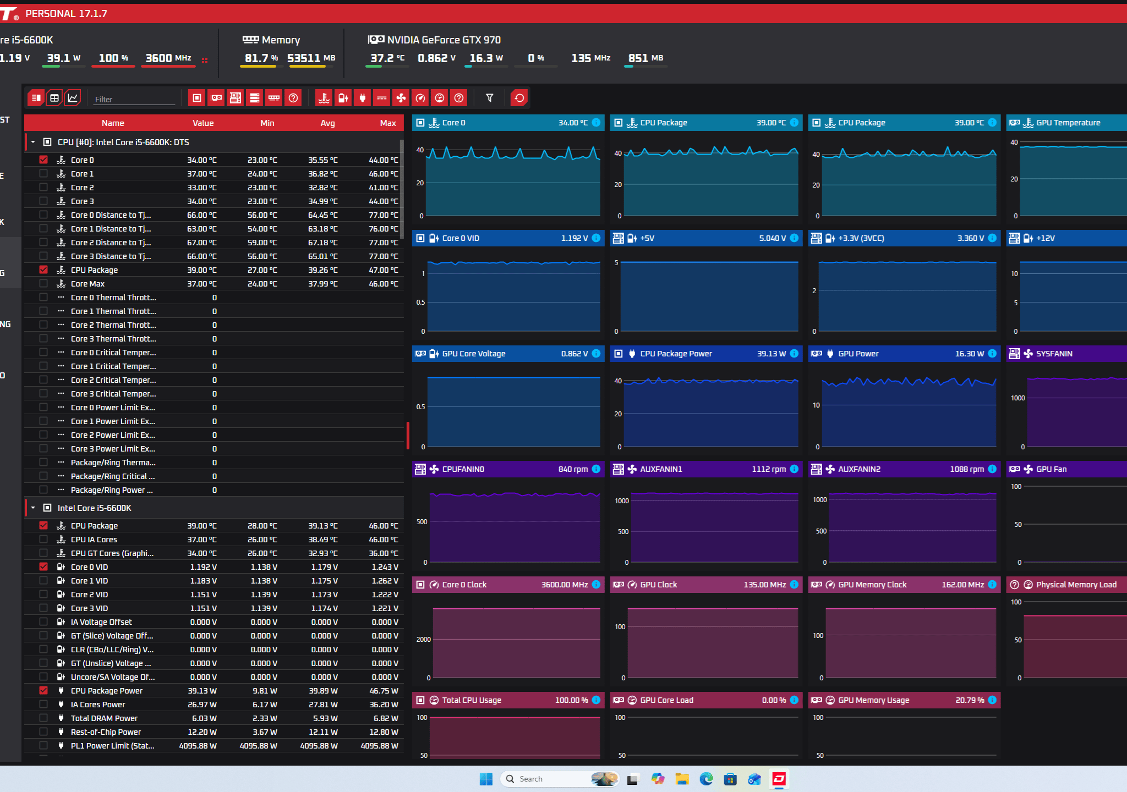This screenshot has width=1127, height=792.
Task: Open Microsoft Edge from the taskbar
Action: (706, 779)
